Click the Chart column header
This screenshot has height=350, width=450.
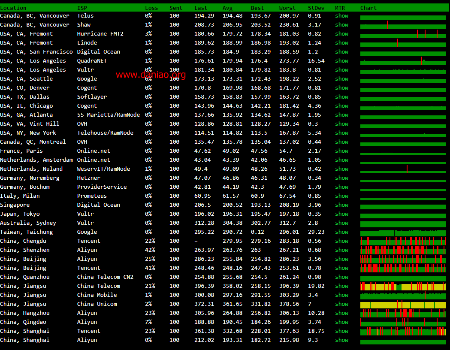point(368,8)
